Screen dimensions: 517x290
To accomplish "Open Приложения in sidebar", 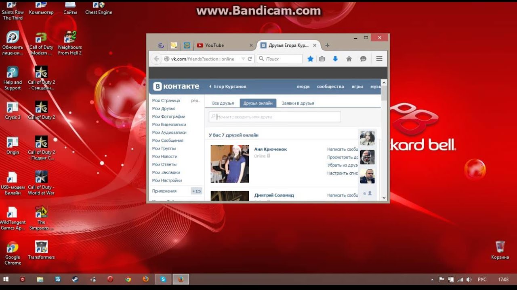I will tap(164, 191).
